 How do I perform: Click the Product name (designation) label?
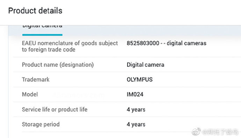tap(58, 65)
